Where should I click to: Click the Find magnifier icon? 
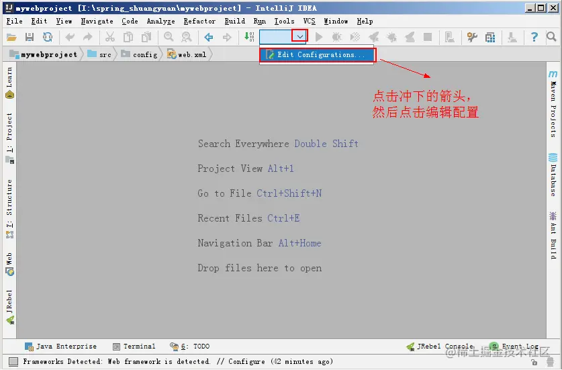click(x=169, y=37)
